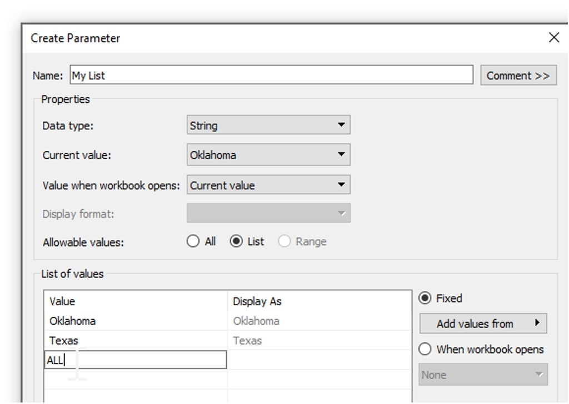Open the Add values from menu
Image resolution: width=569 pixels, height=404 pixels.
[x=483, y=323]
